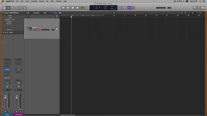This screenshot has width=207, height=116.
Task: Open Spotlight search in menu bar
Action: point(200,1)
